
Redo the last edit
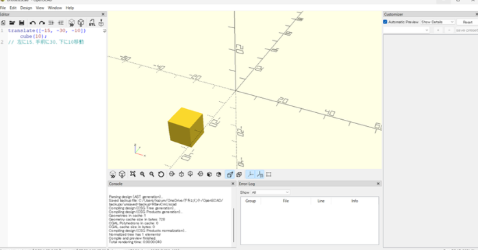(x=42, y=23)
